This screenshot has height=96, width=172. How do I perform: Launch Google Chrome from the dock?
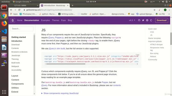4,15
